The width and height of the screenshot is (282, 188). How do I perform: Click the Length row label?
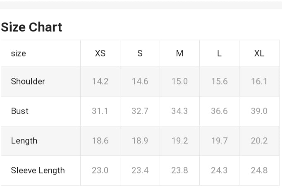(x=24, y=141)
